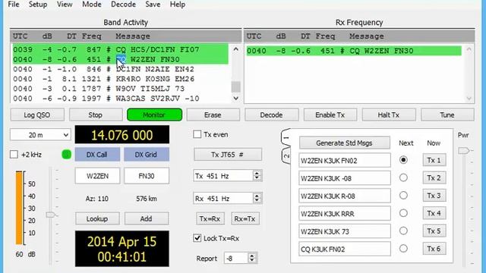Select Next radio for CQ K3UK FN02
486x273 pixels.
pyautogui.click(x=403, y=249)
